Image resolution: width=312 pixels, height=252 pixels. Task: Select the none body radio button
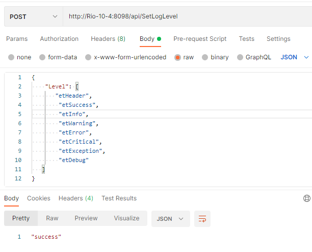tap(11, 57)
